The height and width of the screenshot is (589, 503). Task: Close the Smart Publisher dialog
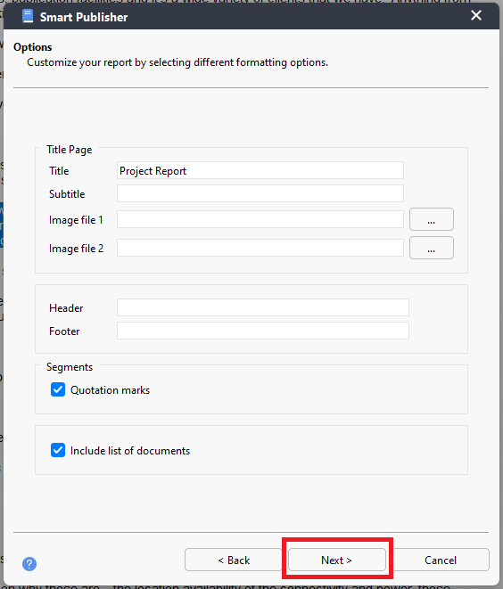coord(476,15)
